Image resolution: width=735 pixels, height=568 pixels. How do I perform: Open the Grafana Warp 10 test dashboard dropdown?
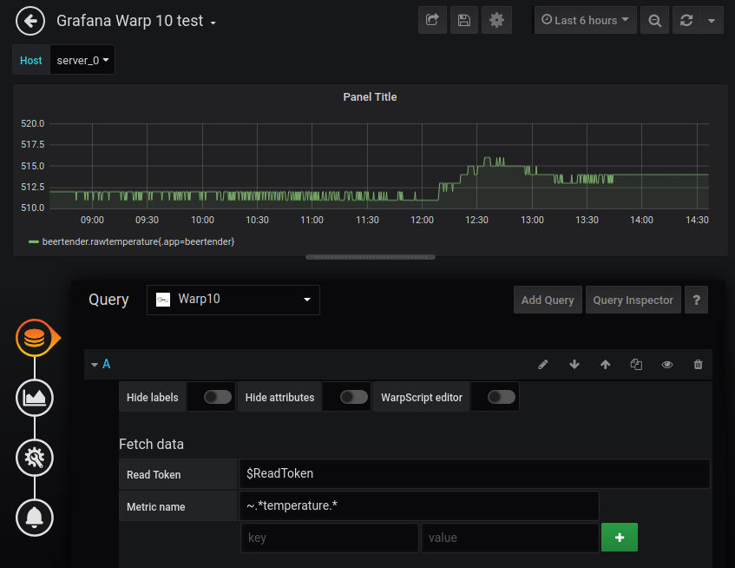click(136, 21)
